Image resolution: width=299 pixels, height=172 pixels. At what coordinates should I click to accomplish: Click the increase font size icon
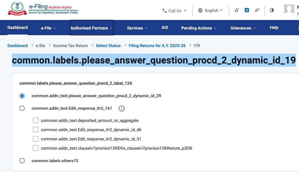pos(257,10)
